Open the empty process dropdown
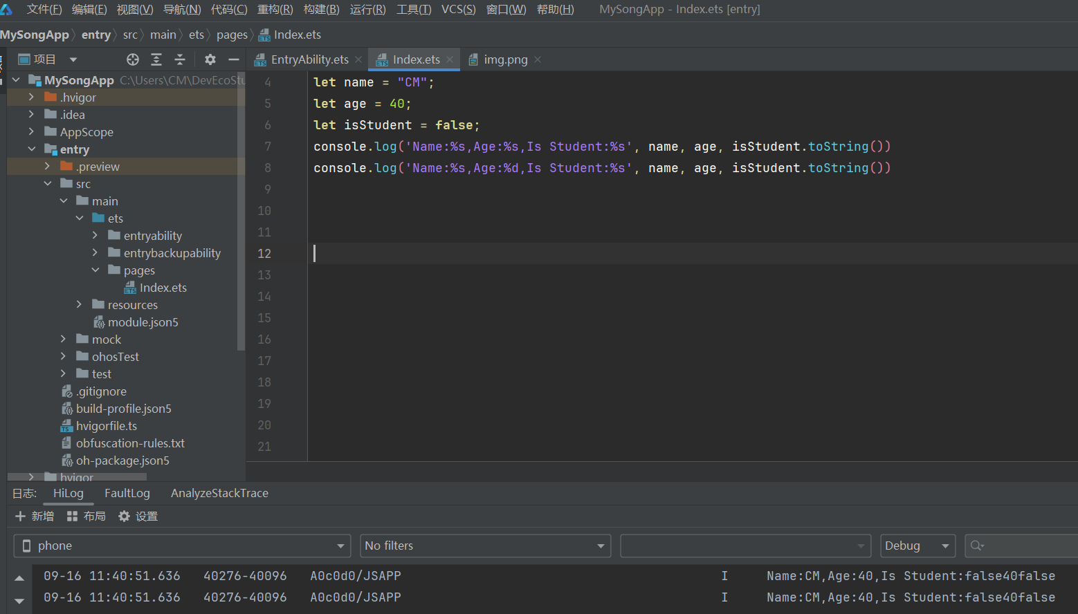 pyautogui.click(x=746, y=546)
